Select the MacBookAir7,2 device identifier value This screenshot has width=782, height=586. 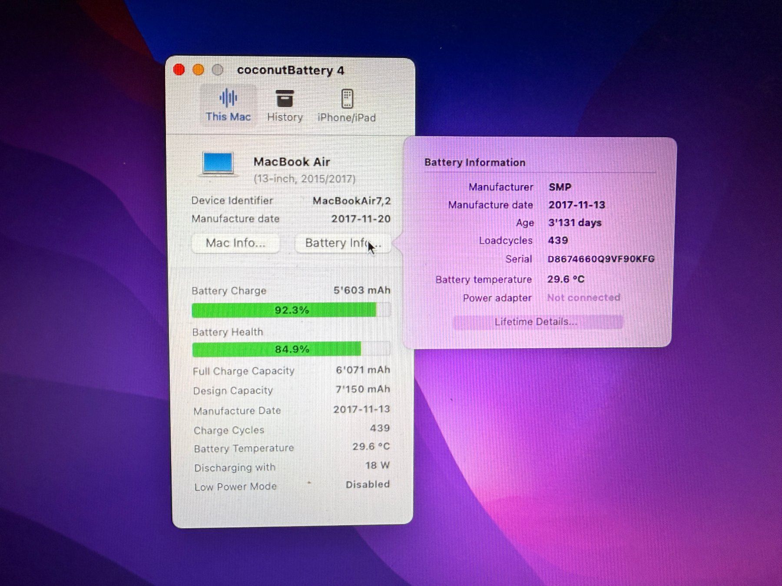point(351,201)
